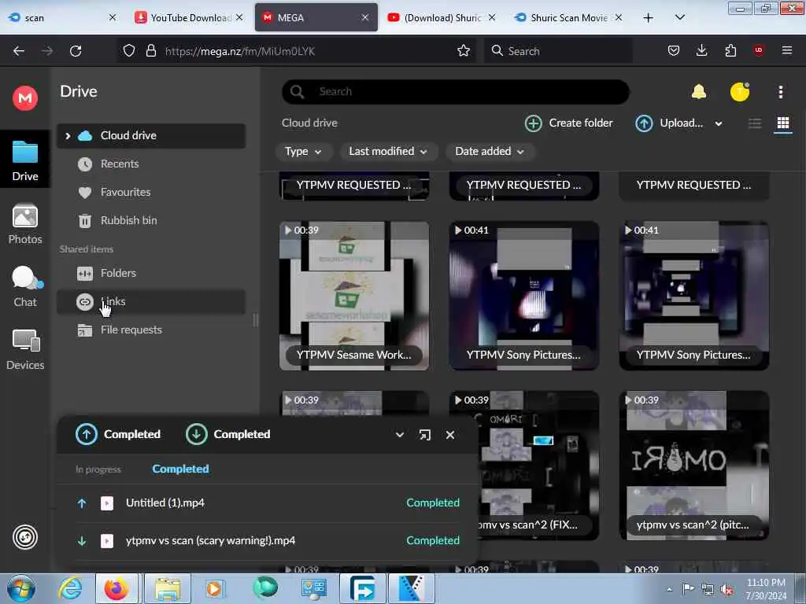Open the yellow account avatar
The height and width of the screenshot is (604, 806).
[x=740, y=92]
